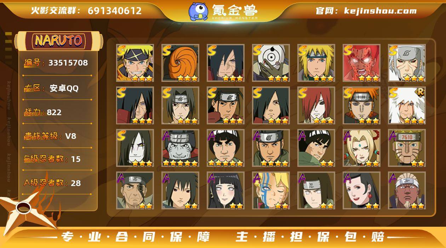446x248 pixels.
Task: Select the blue-skinned Kisame five-star portrait
Action: (x=180, y=148)
